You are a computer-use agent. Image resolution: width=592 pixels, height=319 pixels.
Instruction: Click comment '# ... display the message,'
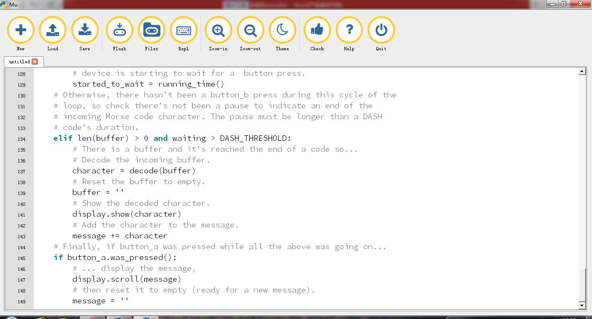pyautogui.click(x=134, y=268)
